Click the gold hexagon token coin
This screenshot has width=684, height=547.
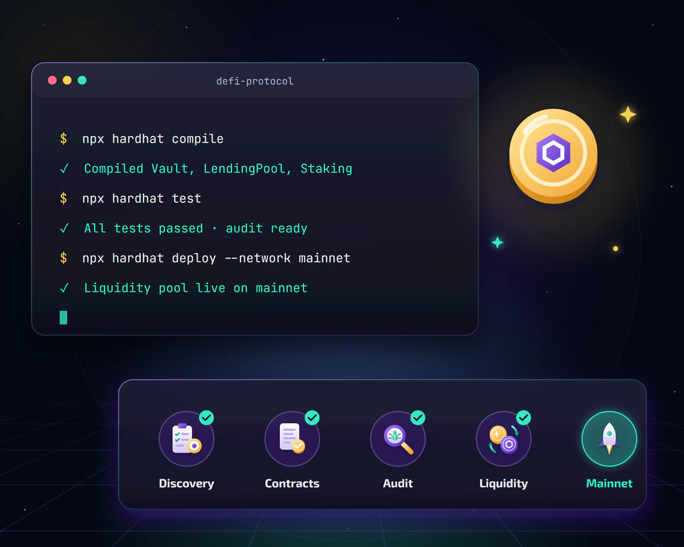pyautogui.click(x=553, y=156)
